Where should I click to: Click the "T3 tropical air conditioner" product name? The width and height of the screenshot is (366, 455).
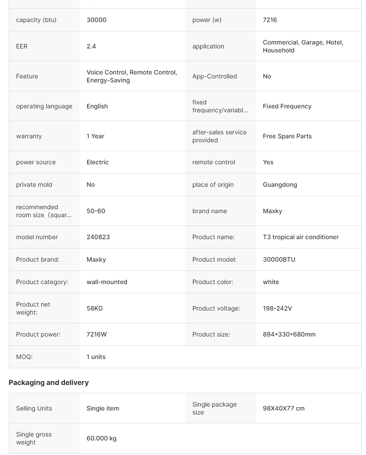[x=300, y=237]
